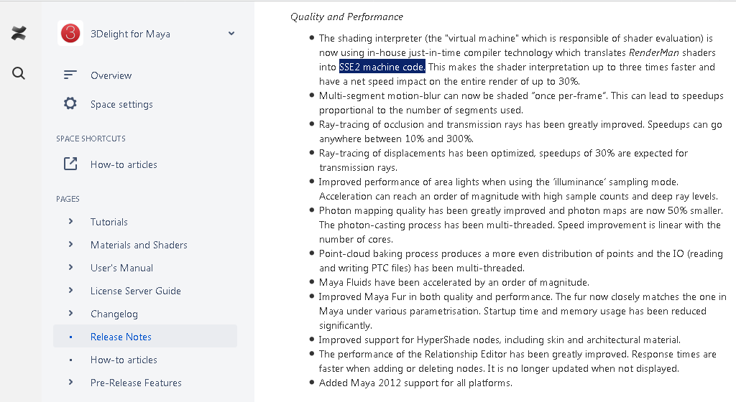
Task: Open the Overview menu item
Action: point(111,75)
